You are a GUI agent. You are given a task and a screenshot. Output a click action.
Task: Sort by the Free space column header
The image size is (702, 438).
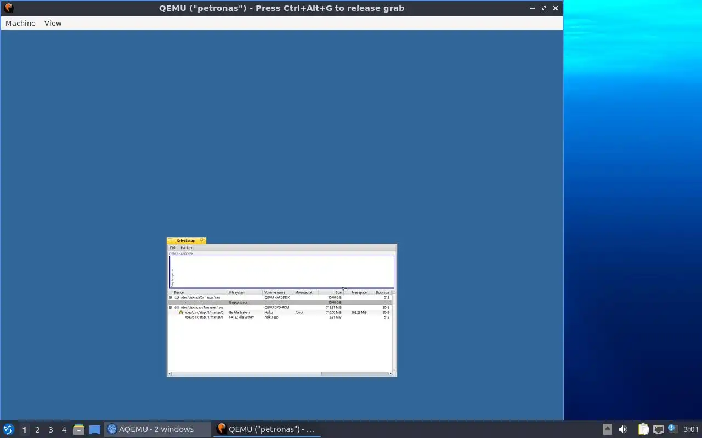(356, 292)
